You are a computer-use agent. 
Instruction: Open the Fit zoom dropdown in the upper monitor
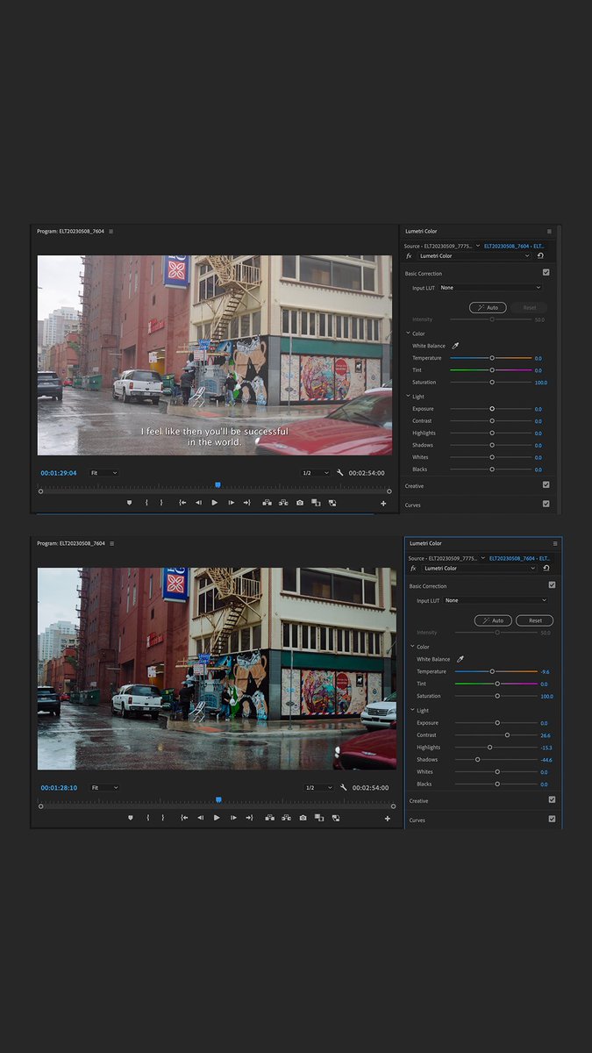tap(103, 473)
